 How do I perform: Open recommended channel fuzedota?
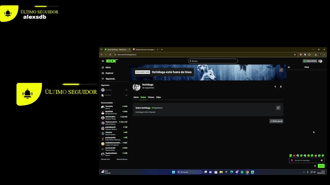click(114, 107)
